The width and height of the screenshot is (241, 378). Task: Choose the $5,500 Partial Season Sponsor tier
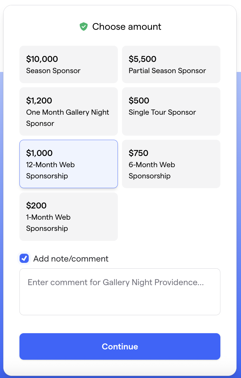point(171,64)
